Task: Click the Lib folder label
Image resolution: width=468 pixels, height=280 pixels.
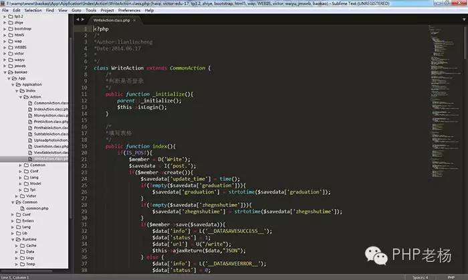Action: click(25, 233)
